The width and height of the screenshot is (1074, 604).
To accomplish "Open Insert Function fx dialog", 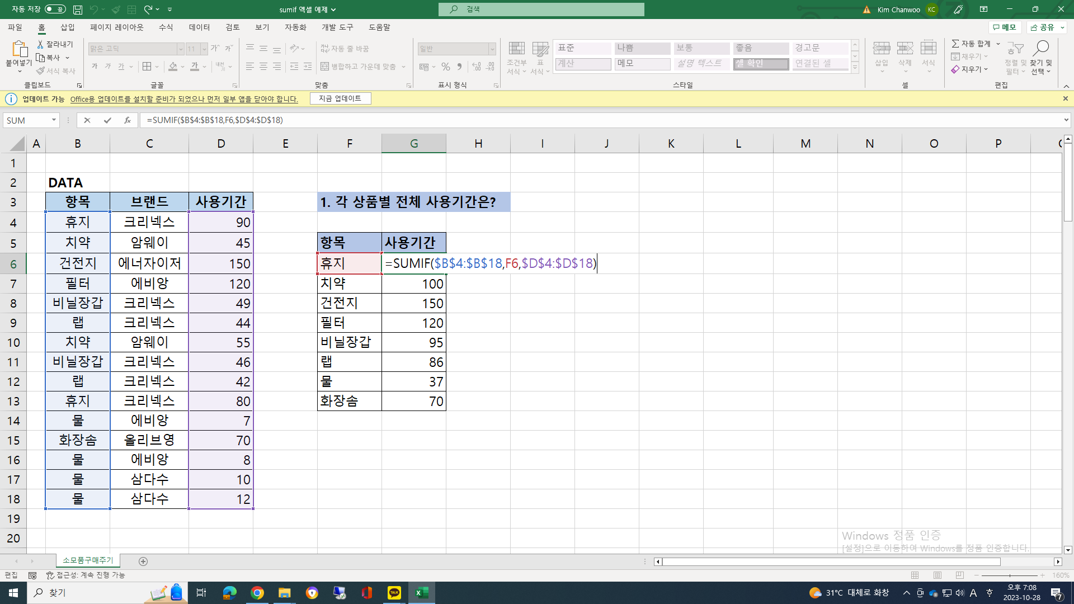I will coord(128,120).
